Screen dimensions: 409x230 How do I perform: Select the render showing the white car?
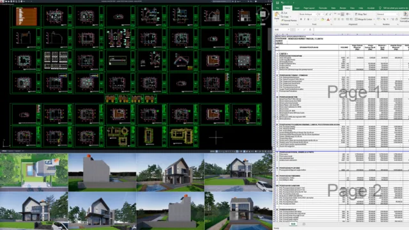pos(238,172)
